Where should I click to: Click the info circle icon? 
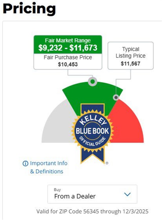25,164
